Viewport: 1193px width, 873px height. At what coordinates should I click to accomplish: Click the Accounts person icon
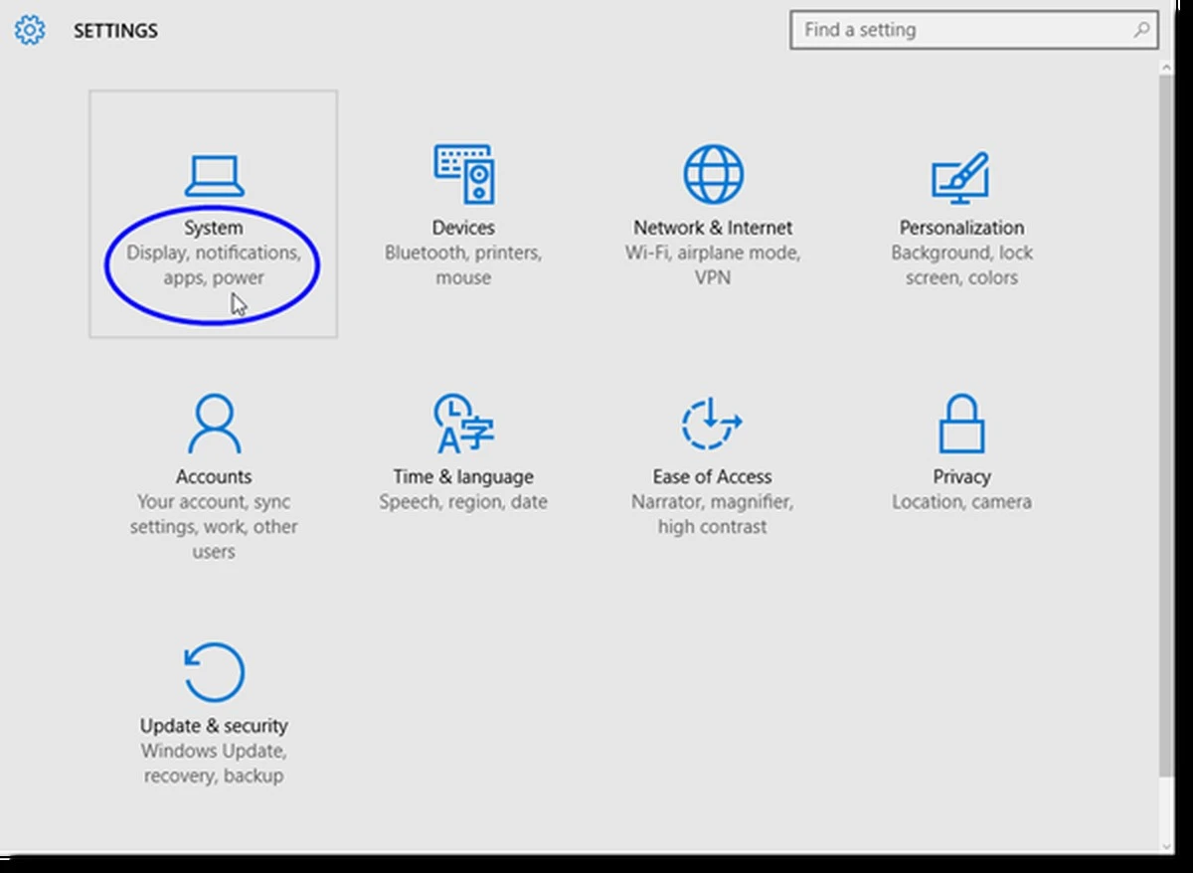[x=213, y=424]
